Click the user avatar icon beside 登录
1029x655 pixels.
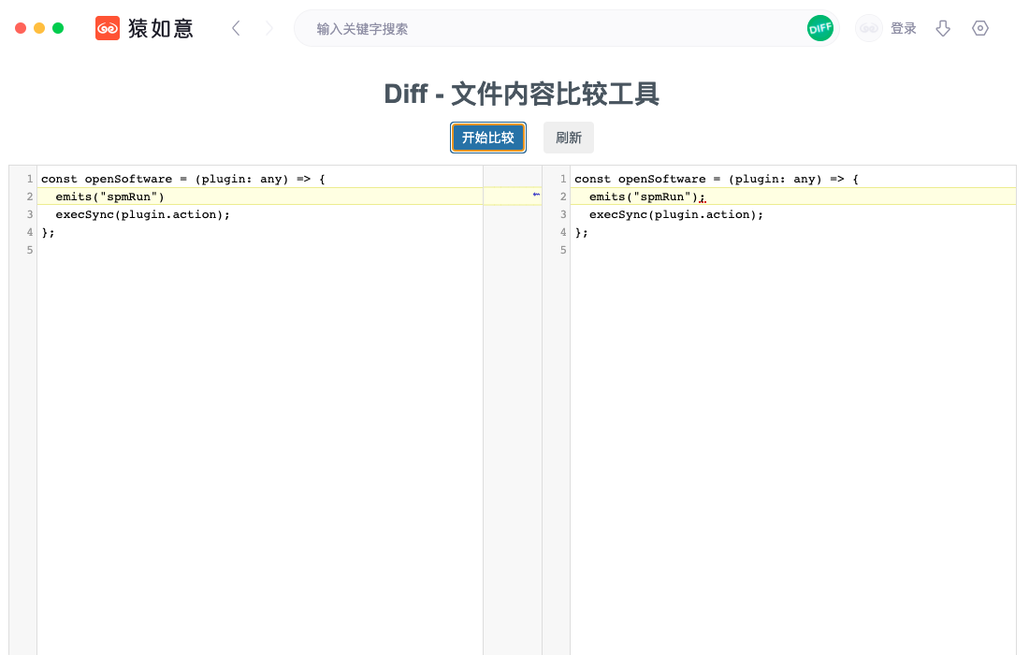tap(868, 28)
